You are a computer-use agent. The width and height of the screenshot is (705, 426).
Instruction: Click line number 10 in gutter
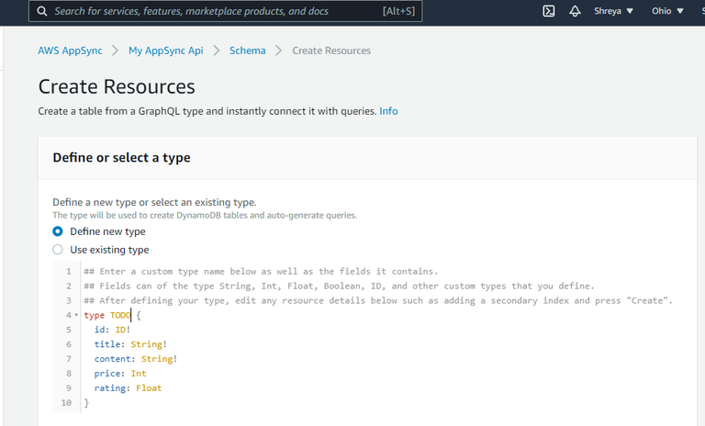click(x=66, y=403)
